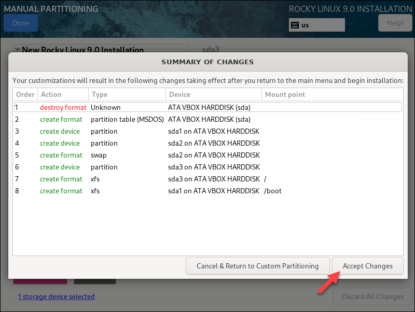Click the Discard All Changes button
415x312 pixels.
[x=372, y=296]
